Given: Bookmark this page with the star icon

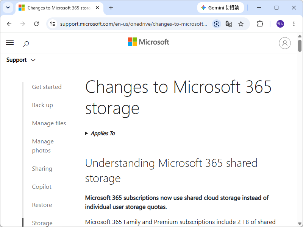Looking at the screenshot, I should tap(241, 24).
